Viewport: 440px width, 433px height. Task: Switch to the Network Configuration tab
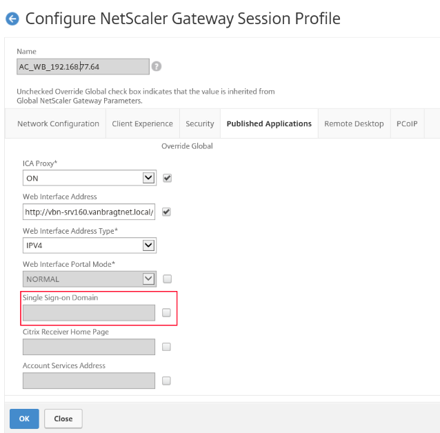click(58, 123)
